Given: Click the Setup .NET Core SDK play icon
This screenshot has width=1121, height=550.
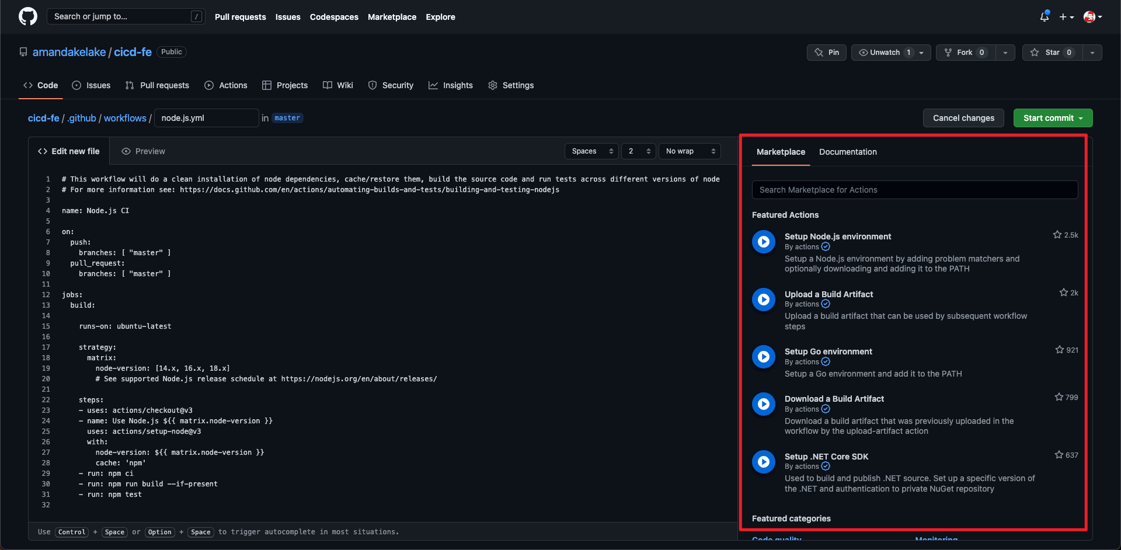Looking at the screenshot, I should 763,462.
